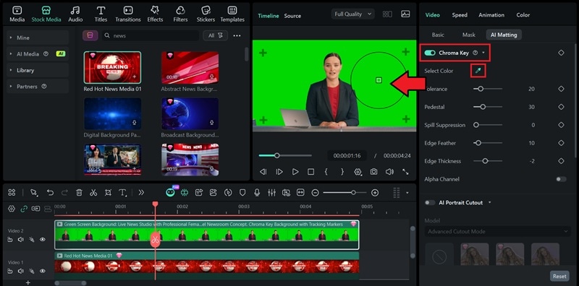Switch to the Speed properties tab
This screenshot has width=579, height=286.
(460, 15)
